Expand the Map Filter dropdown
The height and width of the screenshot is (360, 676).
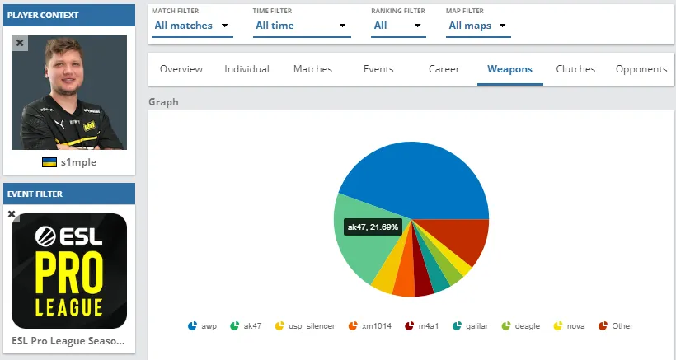478,26
